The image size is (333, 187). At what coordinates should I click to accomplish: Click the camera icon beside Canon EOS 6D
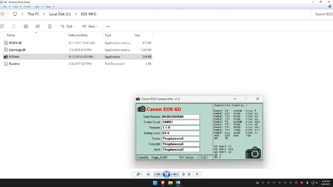pyautogui.click(x=142, y=109)
